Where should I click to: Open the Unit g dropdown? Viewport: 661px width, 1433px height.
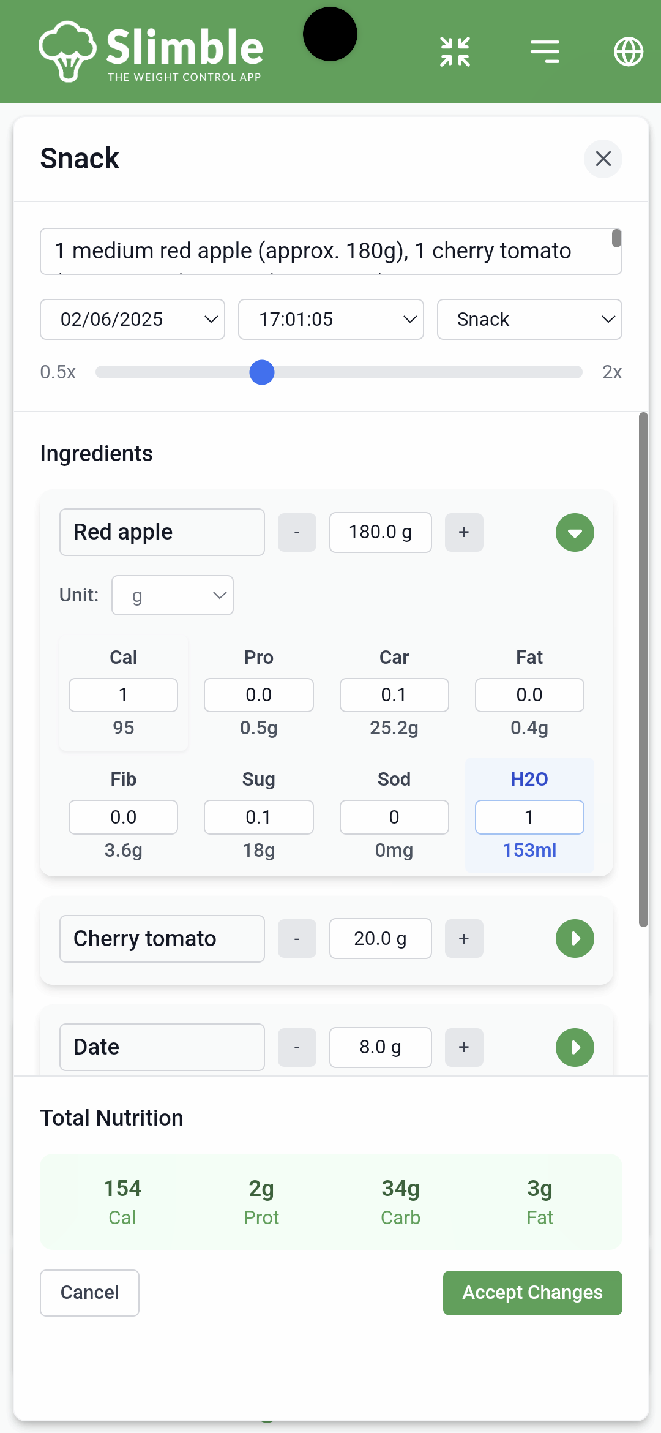coord(173,595)
